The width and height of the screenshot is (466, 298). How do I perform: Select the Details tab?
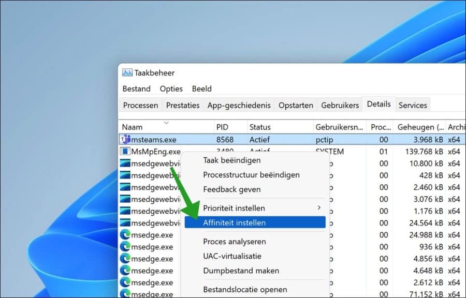click(x=379, y=104)
